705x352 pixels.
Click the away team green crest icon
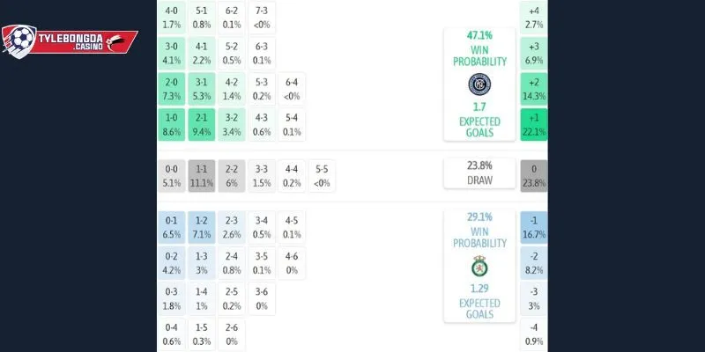click(479, 267)
